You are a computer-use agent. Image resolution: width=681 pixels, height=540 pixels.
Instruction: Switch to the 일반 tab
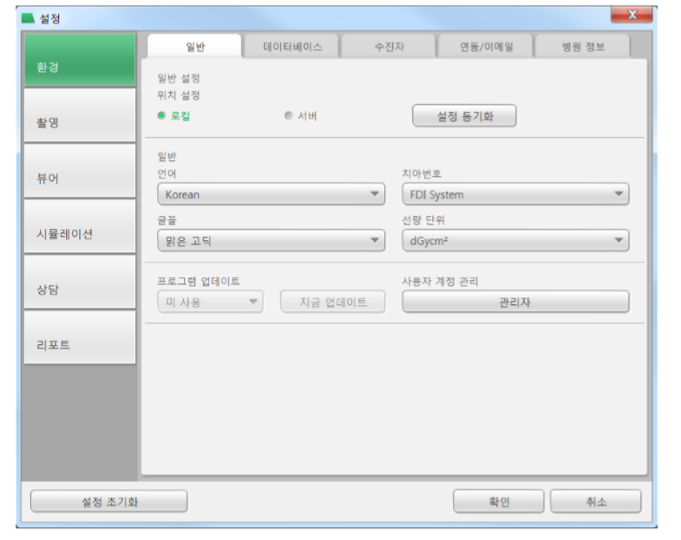194,47
